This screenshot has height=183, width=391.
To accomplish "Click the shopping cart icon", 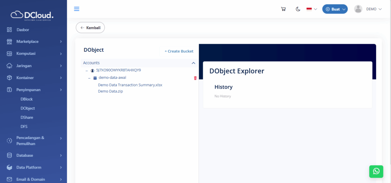I will tap(283, 9).
